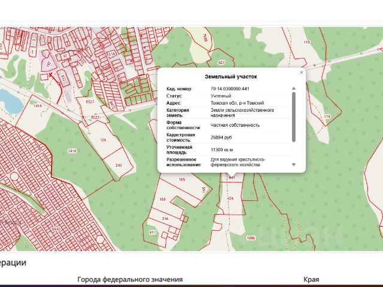383x287 pixels.
Task: Select parcel 216 near parcel 611
Action: tap(165, 219)
